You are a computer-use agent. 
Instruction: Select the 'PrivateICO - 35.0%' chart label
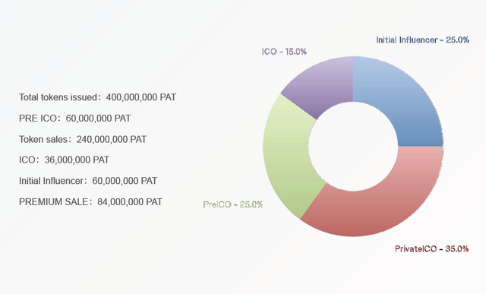431,248
